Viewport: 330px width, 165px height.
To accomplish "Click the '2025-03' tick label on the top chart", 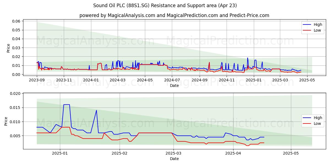I will pos(280,80).
